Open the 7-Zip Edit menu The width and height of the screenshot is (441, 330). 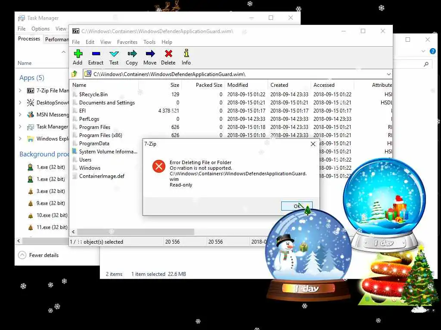pos(90,42)
